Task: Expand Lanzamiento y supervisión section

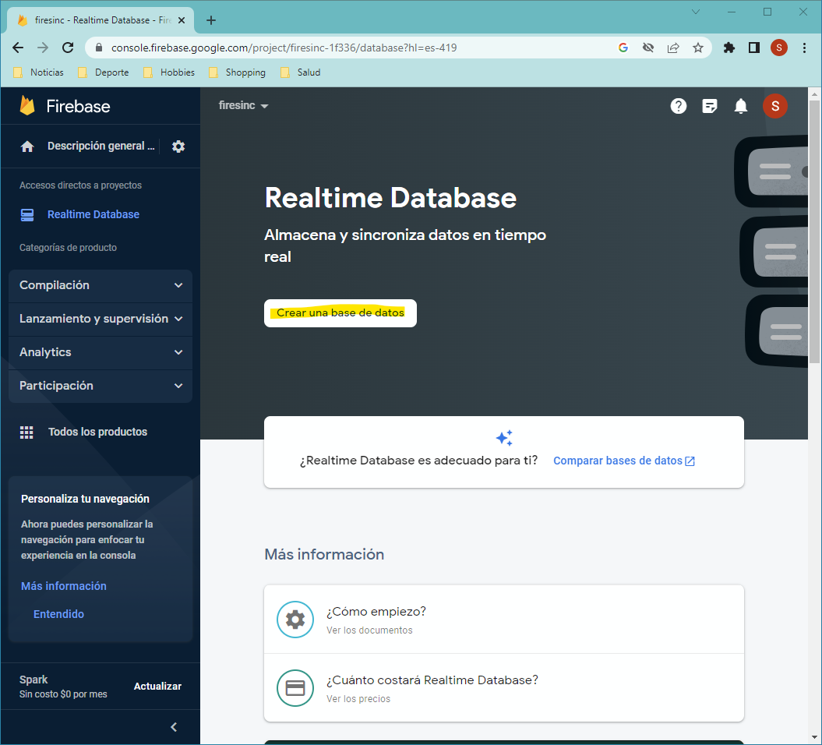Action: pos(101,319)
